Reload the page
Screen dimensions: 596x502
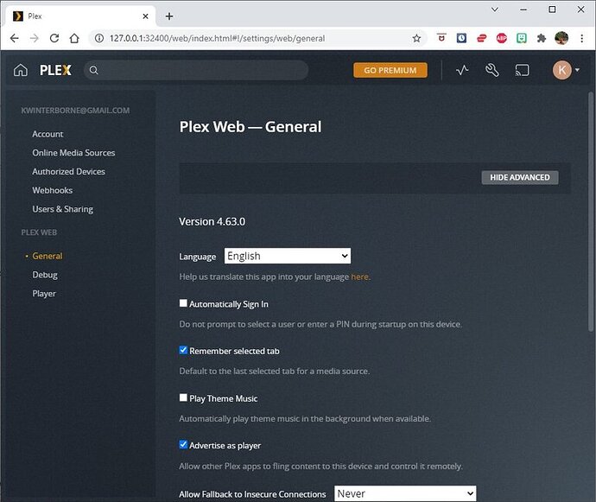pyautogui.click(x=54, y=38)
